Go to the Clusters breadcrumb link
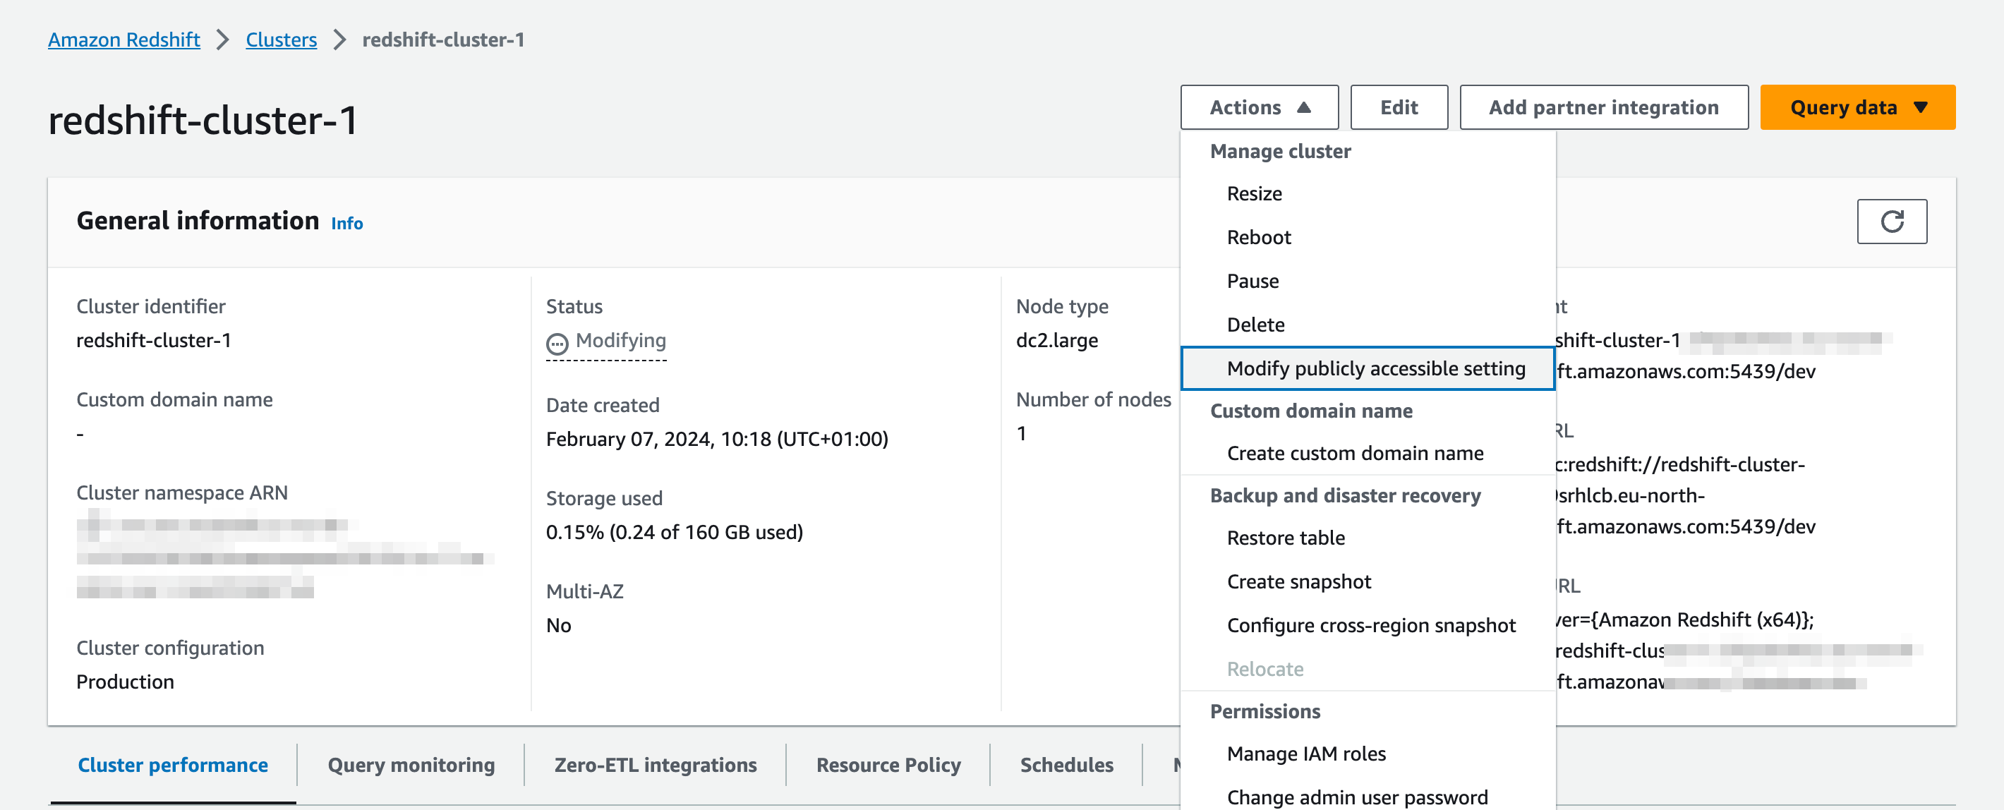Viewport: 2004px width, 810px height. click(281, 40)
